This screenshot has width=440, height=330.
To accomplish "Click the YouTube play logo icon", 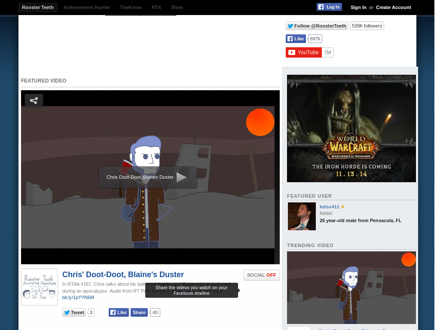I will tap(292, 52).
